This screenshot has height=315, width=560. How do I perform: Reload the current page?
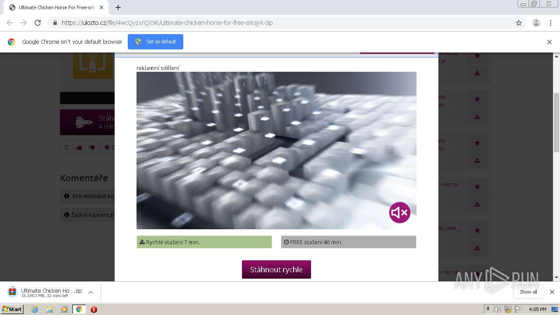pyautogui.click(x=38, y=23)
